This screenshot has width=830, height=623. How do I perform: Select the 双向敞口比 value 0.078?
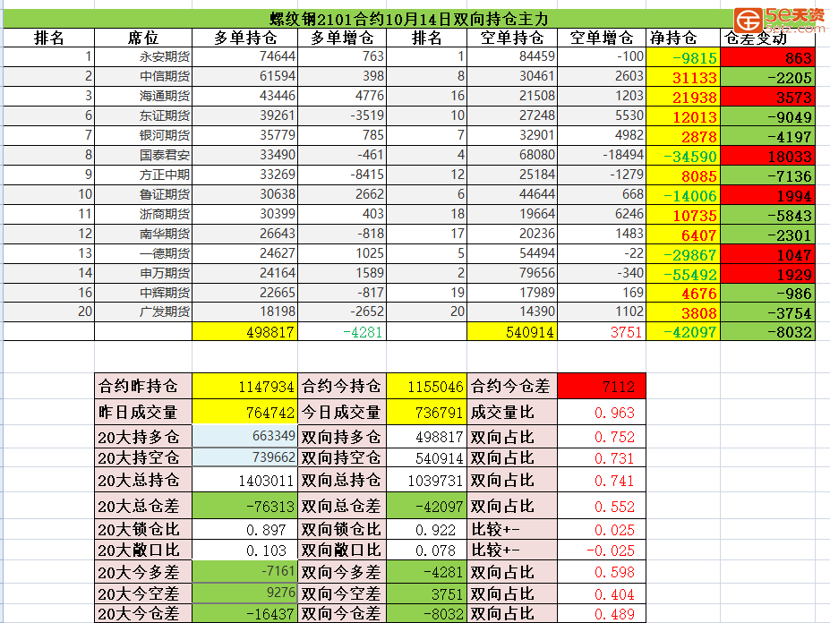427,550
